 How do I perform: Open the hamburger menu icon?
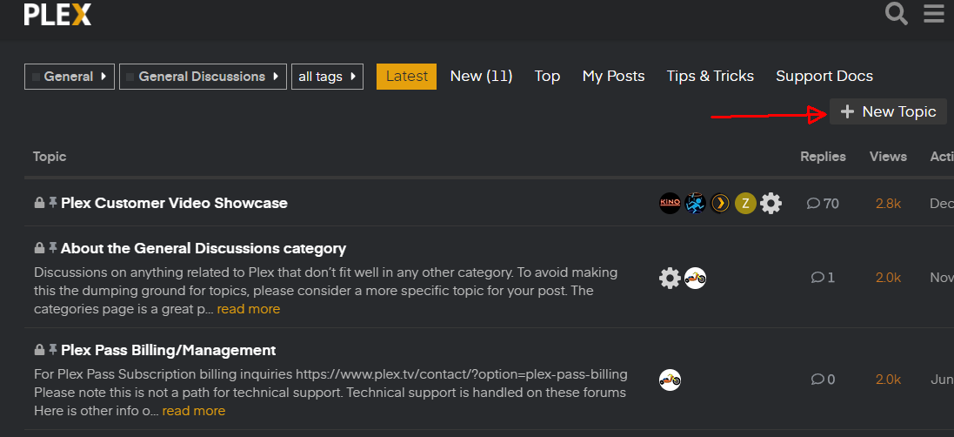pyautogui.click(x=934, y=14)
